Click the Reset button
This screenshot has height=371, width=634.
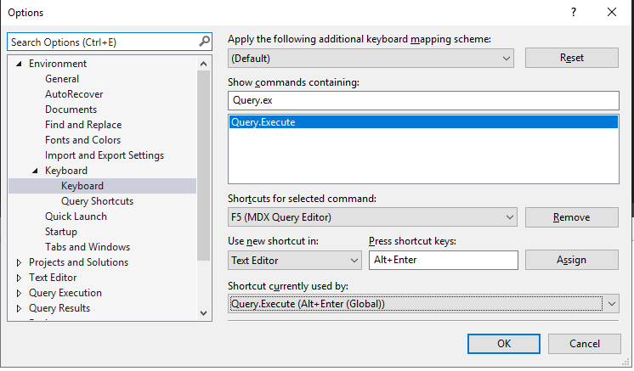tap(572, 58)
